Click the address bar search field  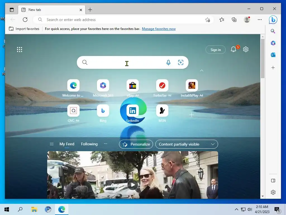point(123,20)
